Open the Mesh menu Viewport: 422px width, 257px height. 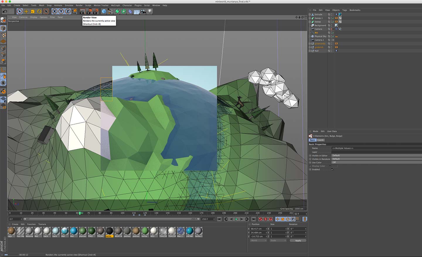point(42,5)
